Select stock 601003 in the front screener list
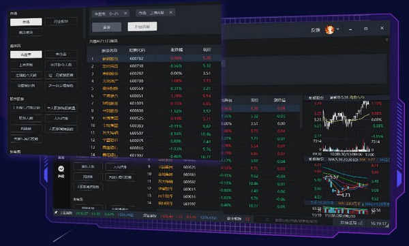Screen dimensions: 409x246 pyautogui.click(x=154, y=104)
